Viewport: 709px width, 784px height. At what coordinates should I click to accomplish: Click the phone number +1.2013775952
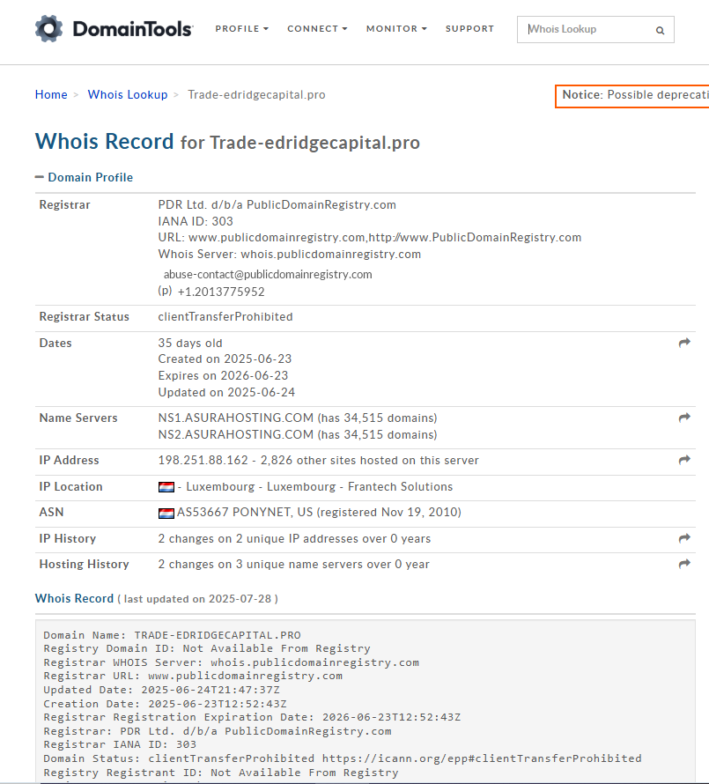point(220,292)
